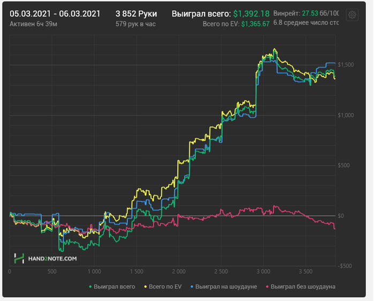The height and width of the screenshot is (301, 375).
Task: Click the EV total value $1,365.67
Action: click(x=255, y=24)
